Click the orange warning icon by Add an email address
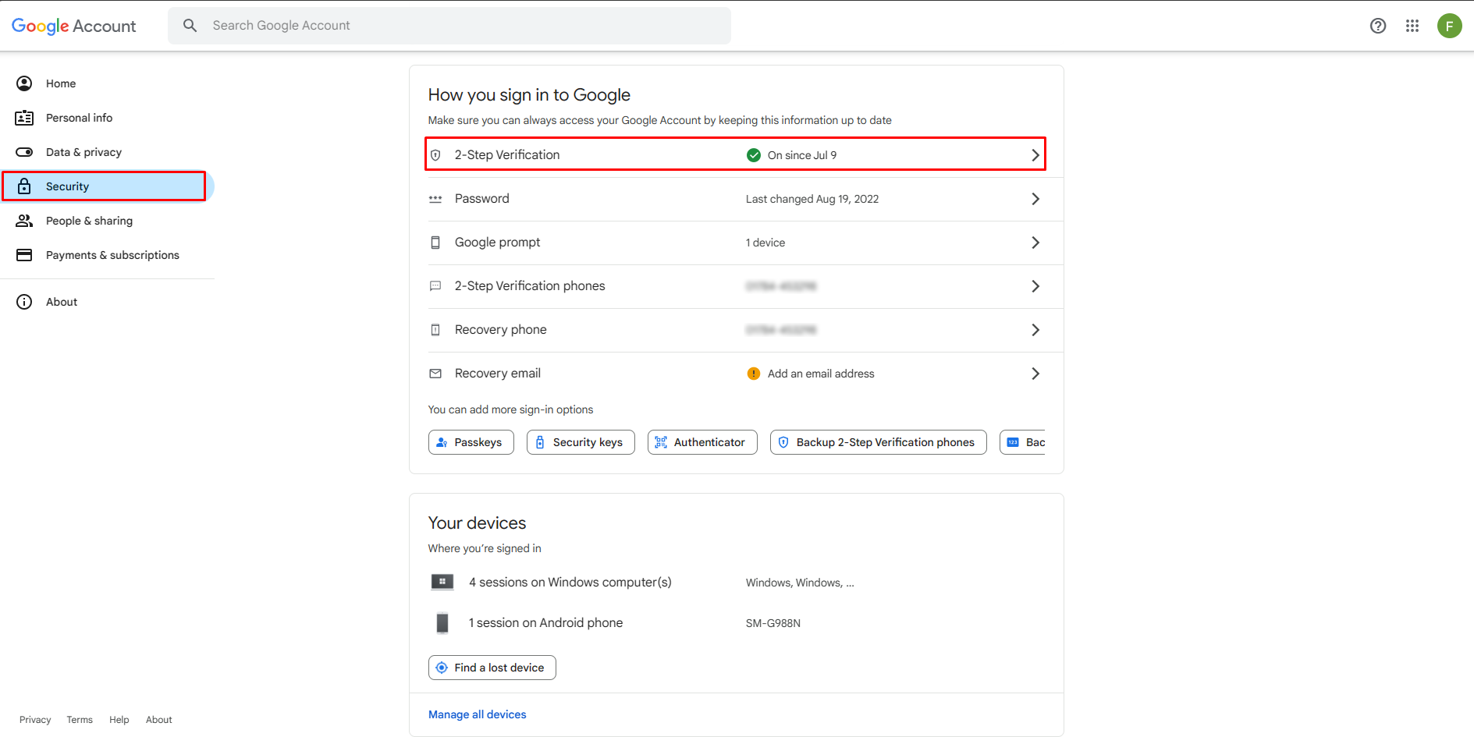The image size is (1474, 737). coord(754,374)
